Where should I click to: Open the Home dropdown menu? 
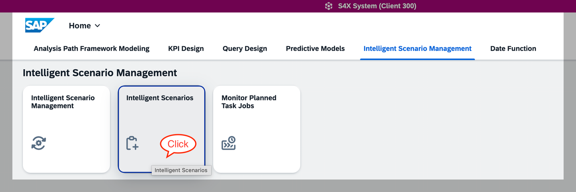[84, 26]
